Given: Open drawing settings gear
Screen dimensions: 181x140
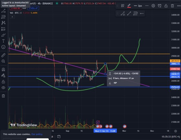Looking at the screenshot, I should 153,6.
